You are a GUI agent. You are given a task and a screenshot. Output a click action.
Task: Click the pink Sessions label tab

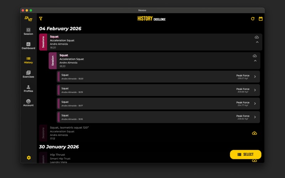point(43,42)
